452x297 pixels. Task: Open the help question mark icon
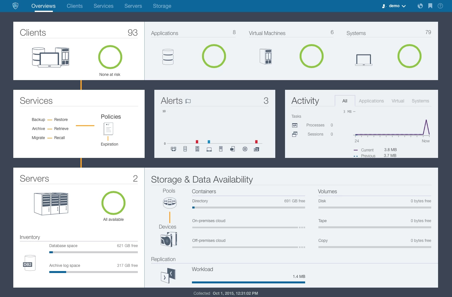pyautogui.click(x=440, y=6)
